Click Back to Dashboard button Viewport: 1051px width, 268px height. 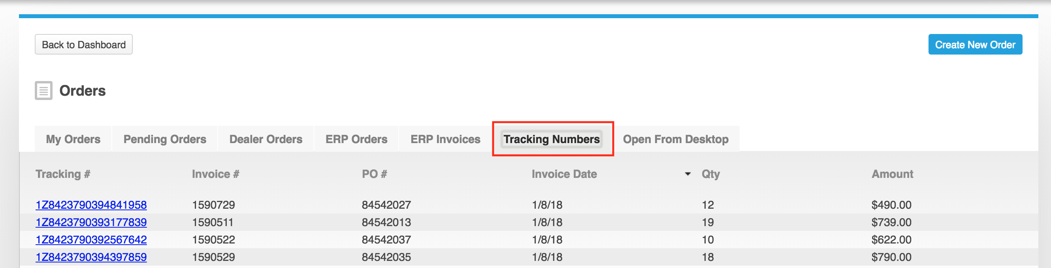tap(84, 44)
